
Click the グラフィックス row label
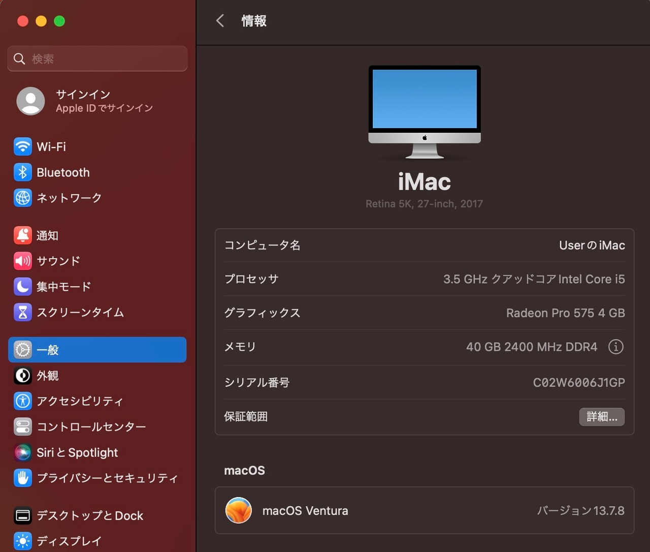[263, 313]
